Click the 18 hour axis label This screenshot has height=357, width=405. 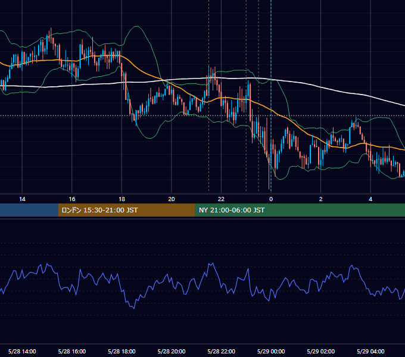point(121,199)
